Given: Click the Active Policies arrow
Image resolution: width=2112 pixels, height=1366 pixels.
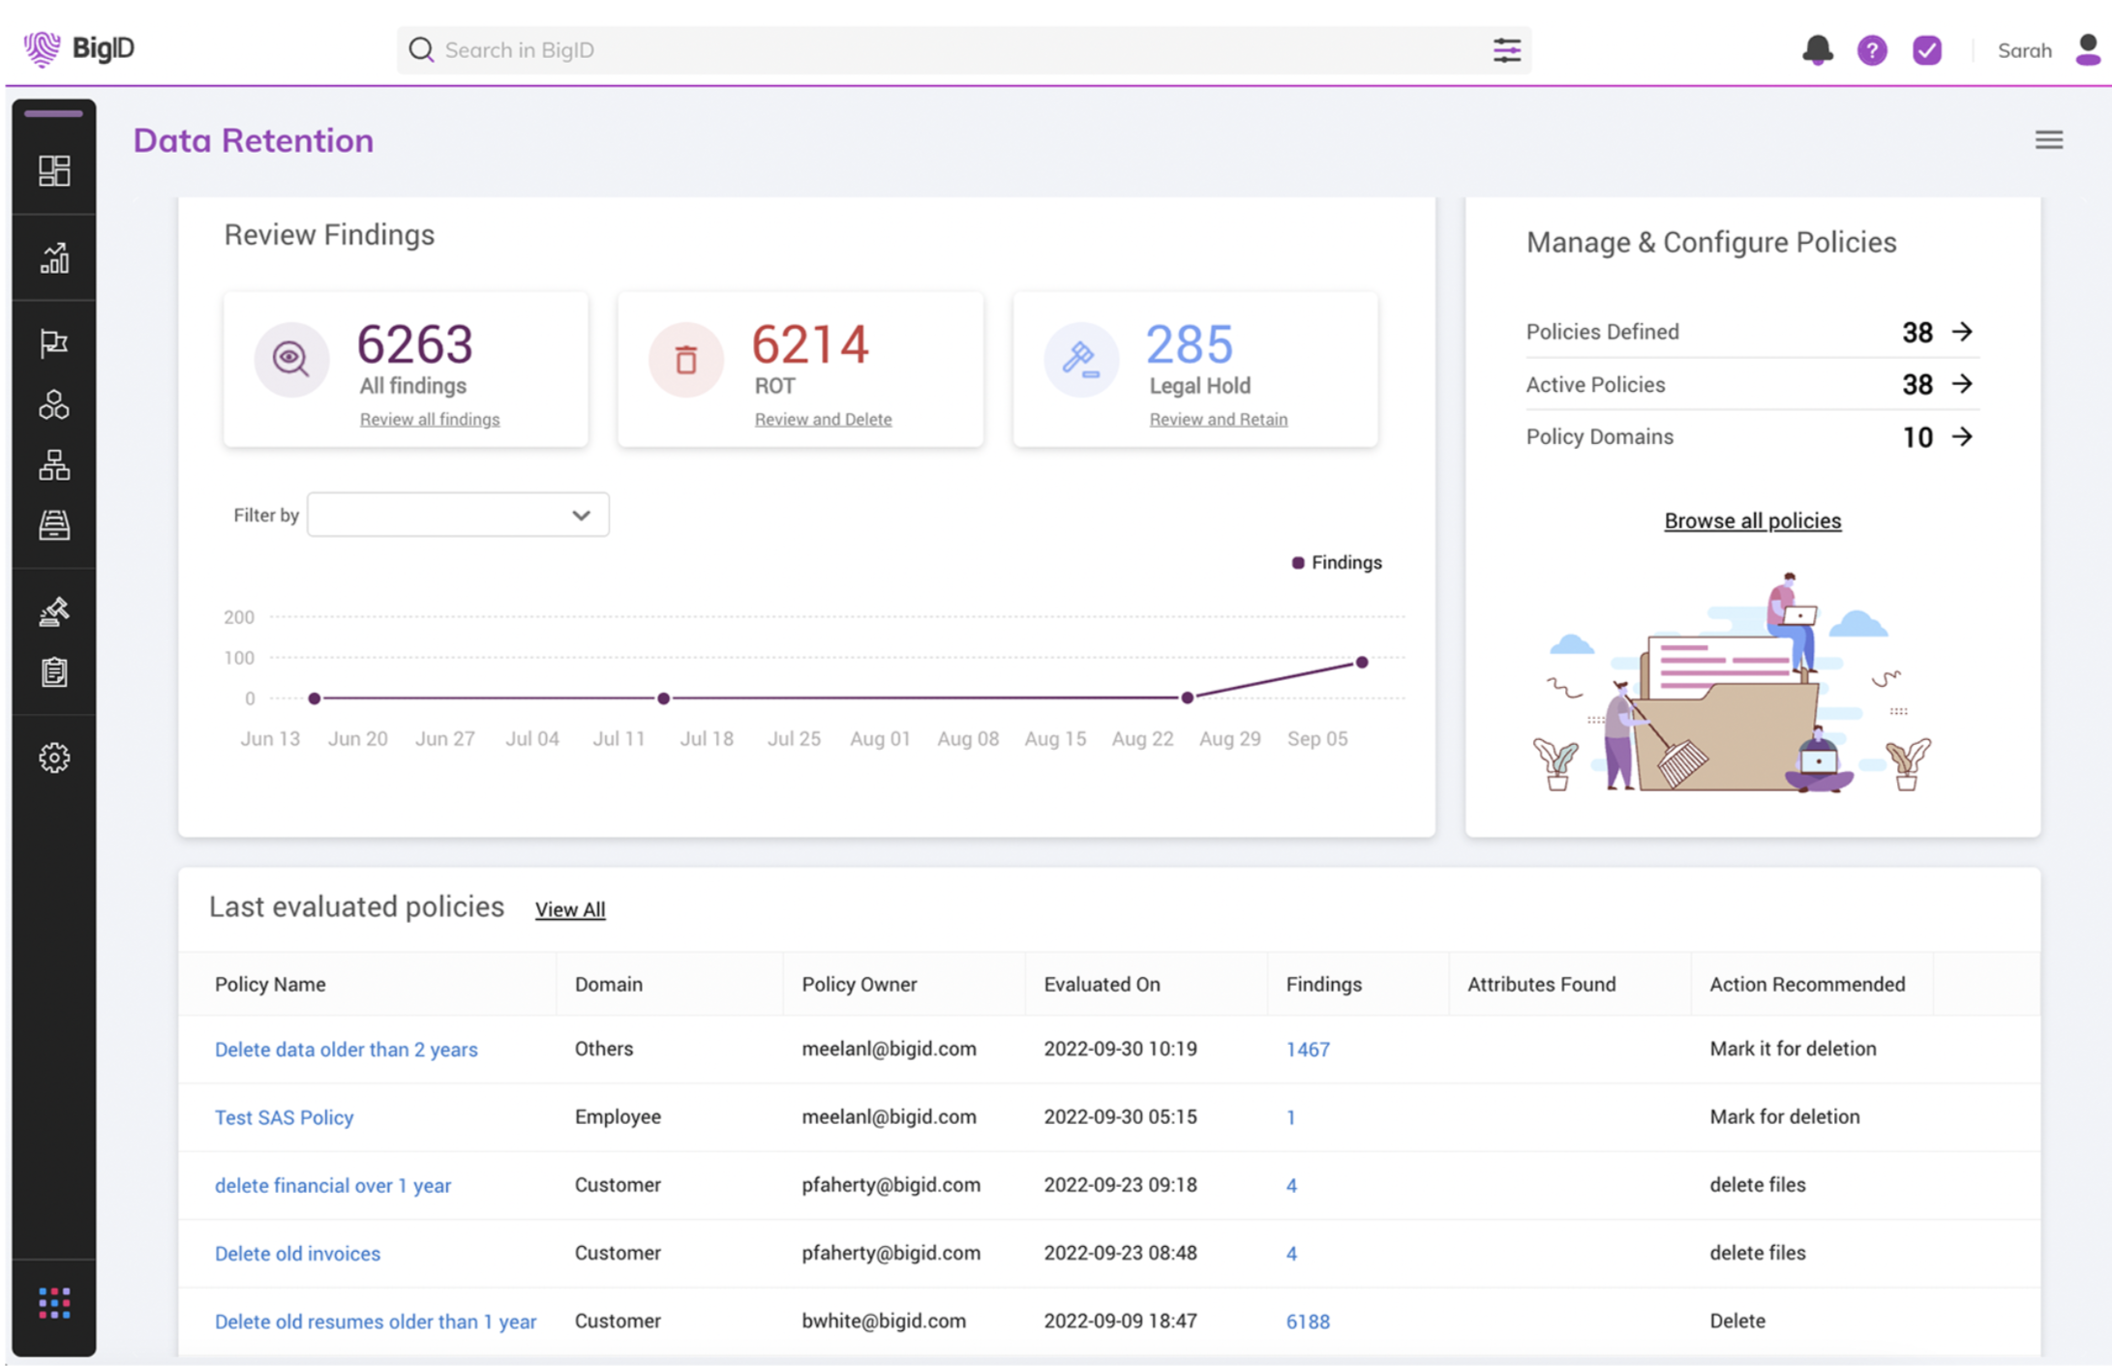Looking at the screenshot, I should [x=1962, y=384].
